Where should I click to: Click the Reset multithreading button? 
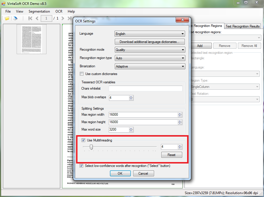pyautogui.click(x=172, y=155)
